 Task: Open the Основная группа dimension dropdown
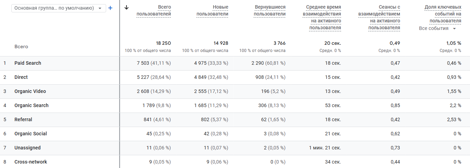click(59, 8)
